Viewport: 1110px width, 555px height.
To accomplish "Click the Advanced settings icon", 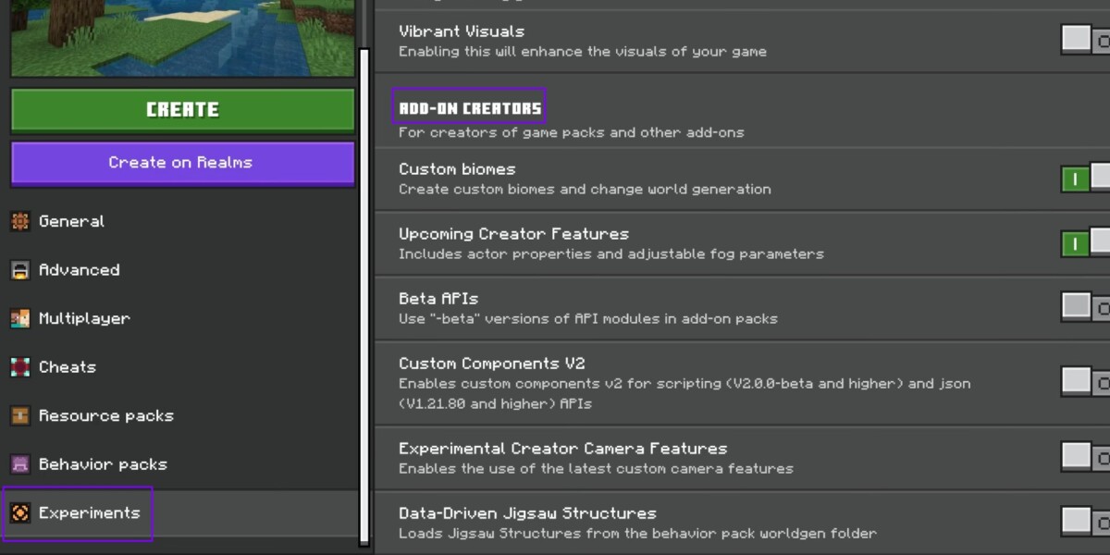I will coord(21,269).
